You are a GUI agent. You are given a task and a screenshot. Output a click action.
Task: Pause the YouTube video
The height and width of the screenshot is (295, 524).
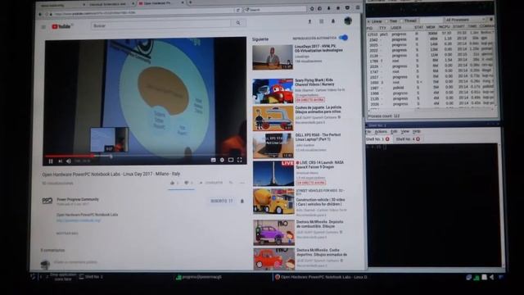(51, 161)
